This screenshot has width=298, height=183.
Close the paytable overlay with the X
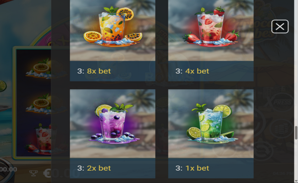[x=280, y=27]
